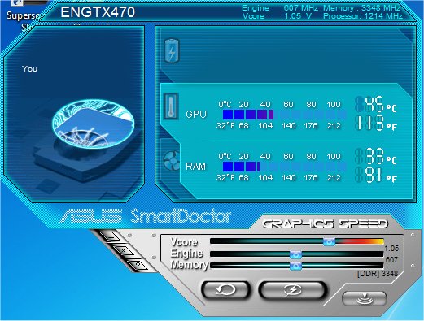Click the GPU temperature bar gauge

(x=284, y=115)
